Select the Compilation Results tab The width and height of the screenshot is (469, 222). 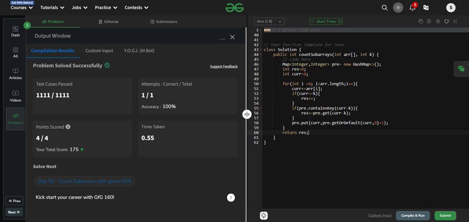[x=53, y=51]
